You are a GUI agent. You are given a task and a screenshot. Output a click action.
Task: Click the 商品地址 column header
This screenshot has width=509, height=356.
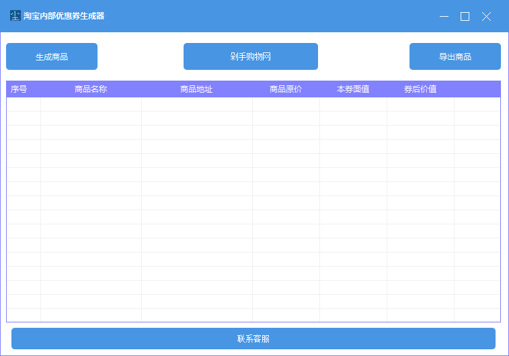tap(197, 89)
